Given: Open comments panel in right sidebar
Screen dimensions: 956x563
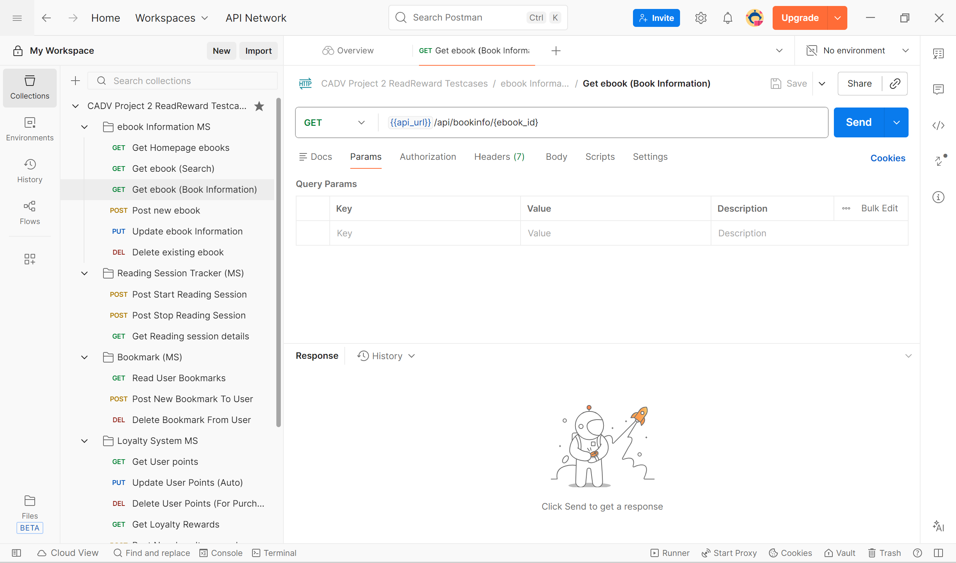Looking at the screenshot, I should 938,90.
